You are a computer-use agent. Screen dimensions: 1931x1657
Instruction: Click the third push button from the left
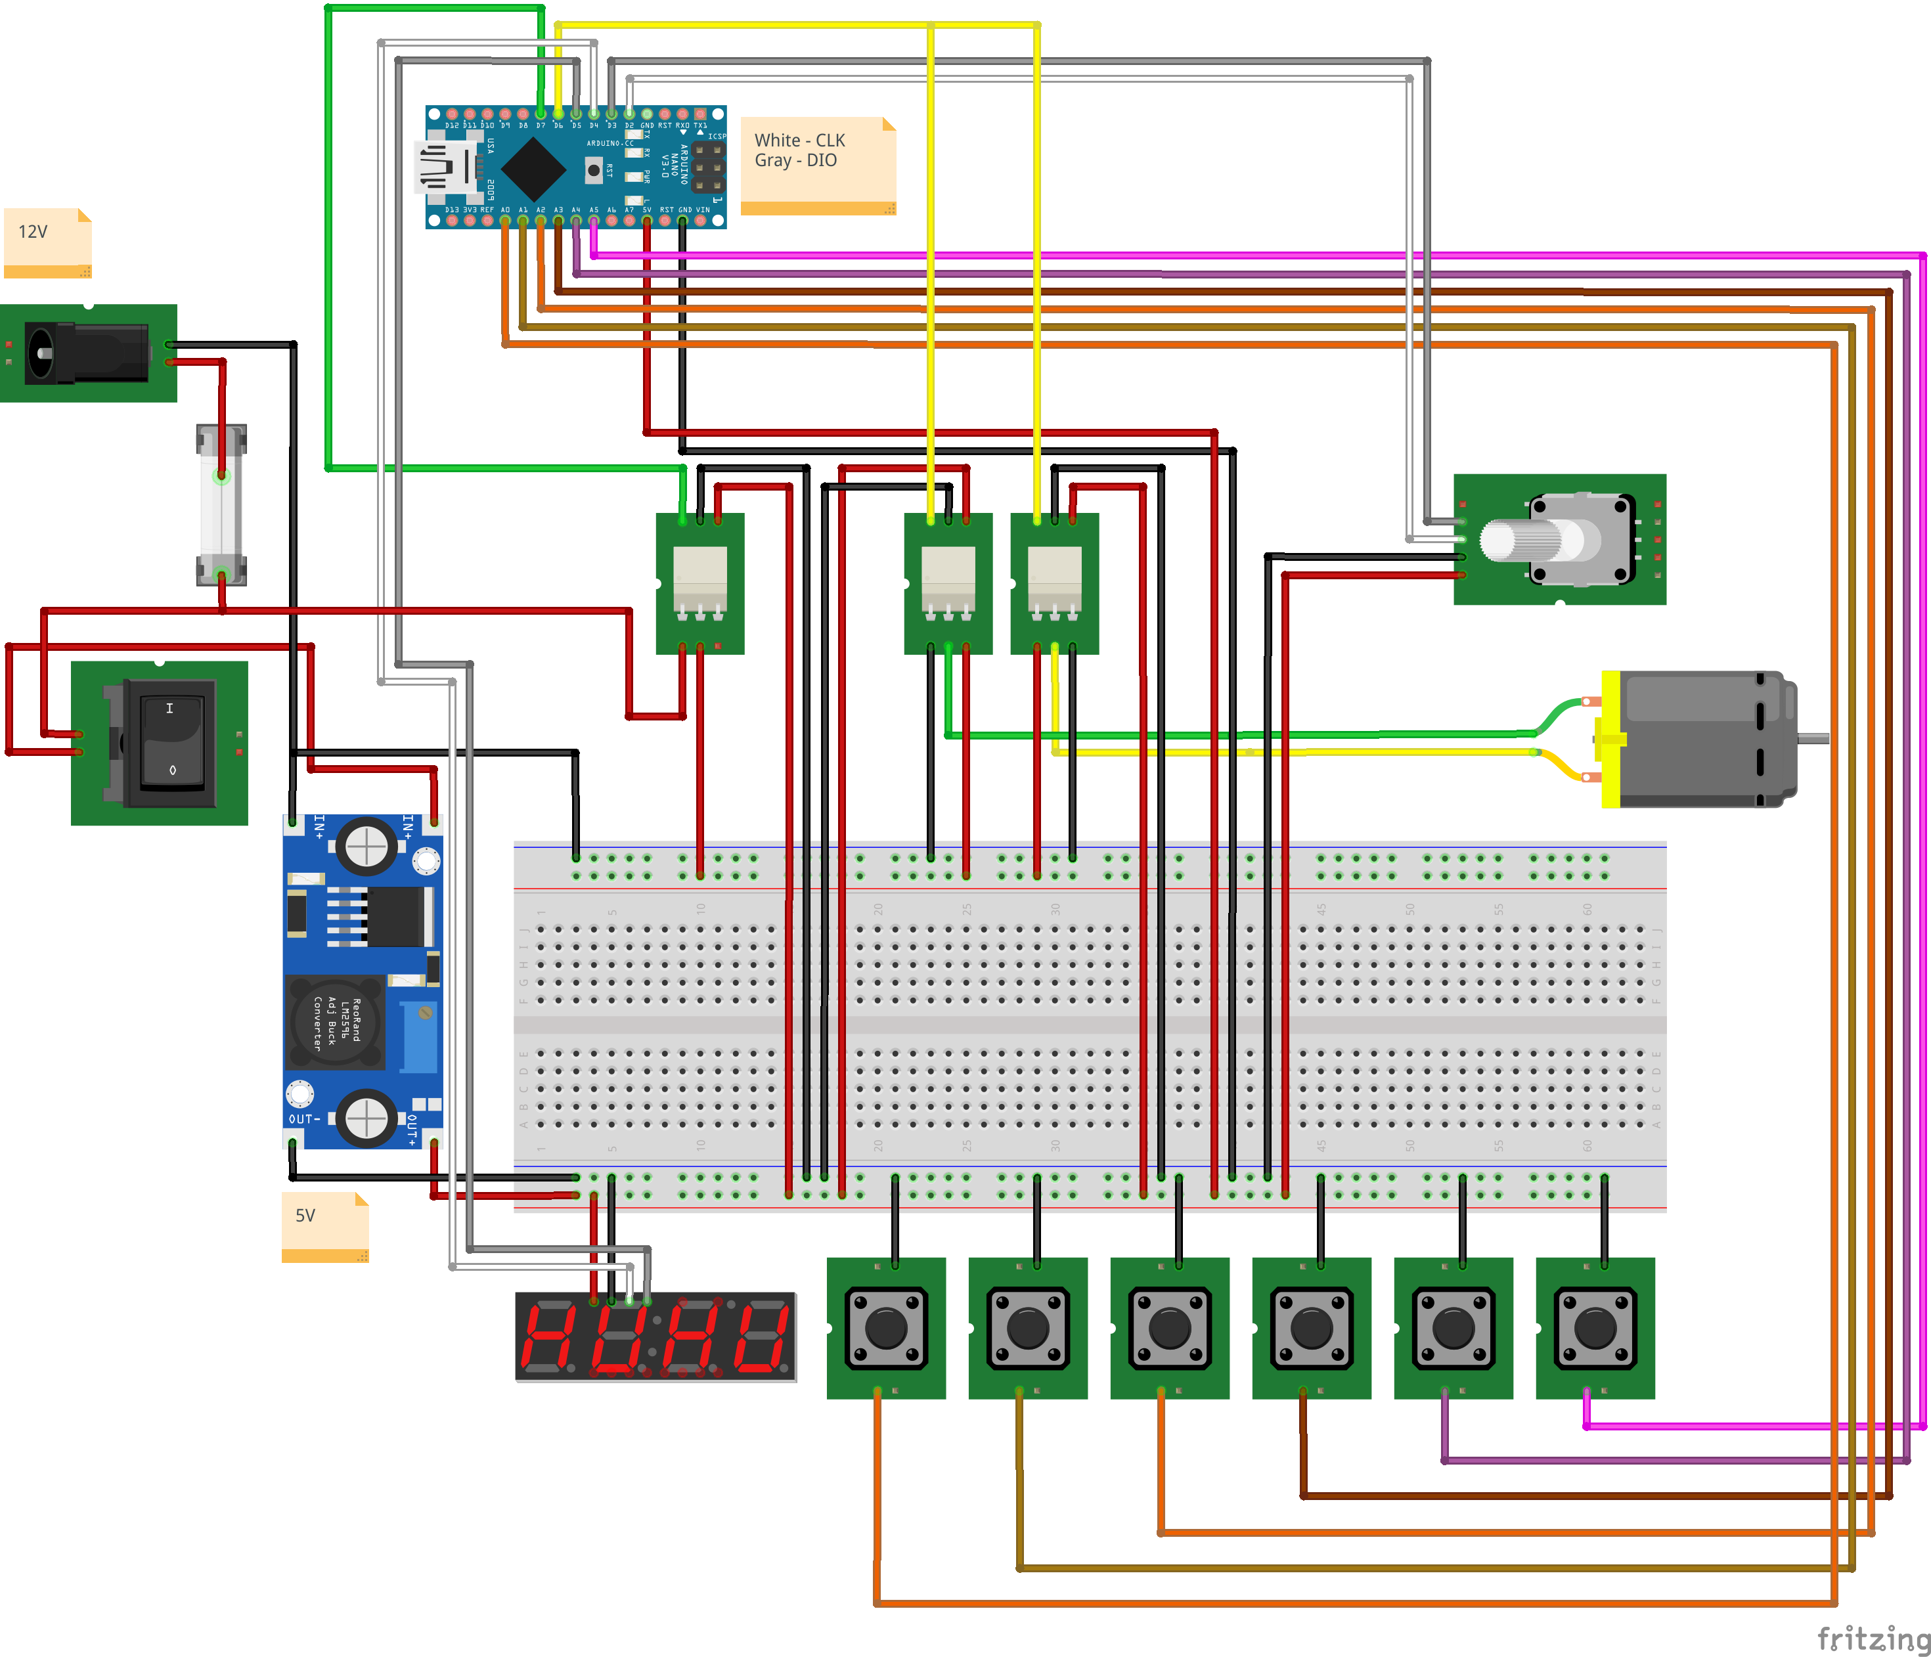click(1170, 1328)
